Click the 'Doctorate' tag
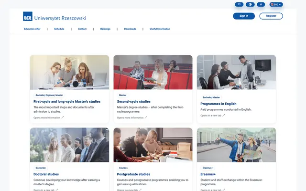Screen dimensions: 306x191 pos(41,168)
